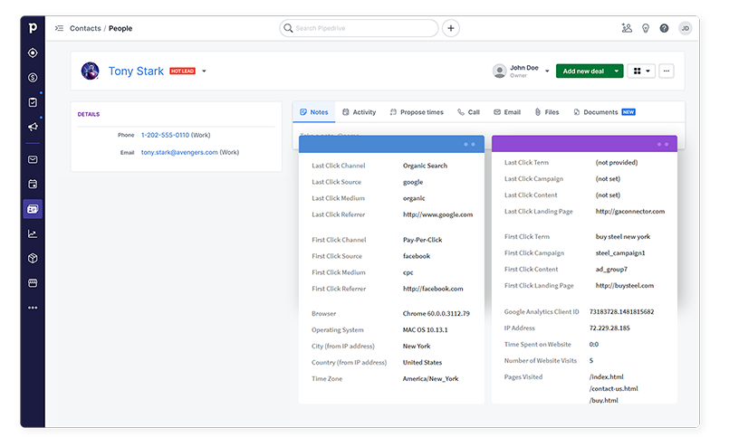The height and width of the screenshot is (447, 729).
Task: Click the Tony Stark name heading
Action: (x=136, y=71)
